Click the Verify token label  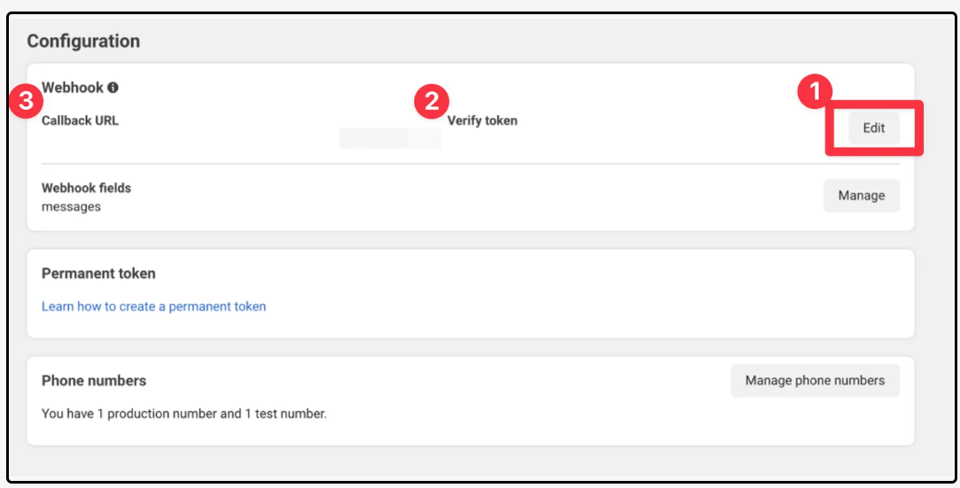pyautogui.click(x=482, y=120)
